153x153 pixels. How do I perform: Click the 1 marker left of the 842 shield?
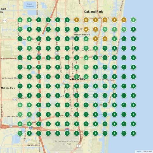(x=39, y=76)
